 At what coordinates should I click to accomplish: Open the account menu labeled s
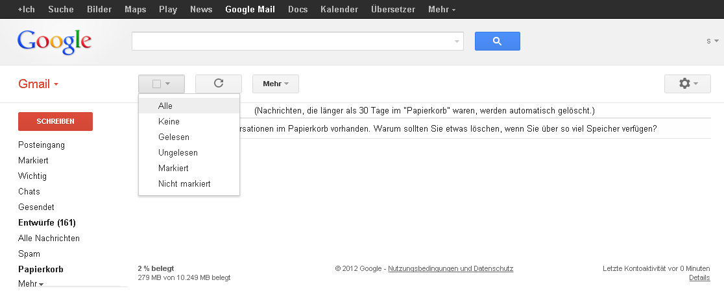tap(712, 41)
